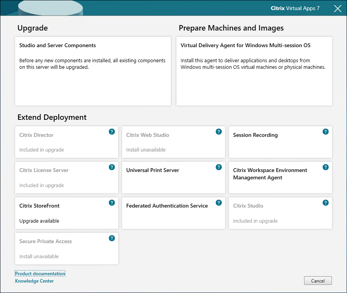Image resolution: width=347 pixels, height=293 pixels.
Task: Open the Product documentation link
Action: click(x=40, y=274)
